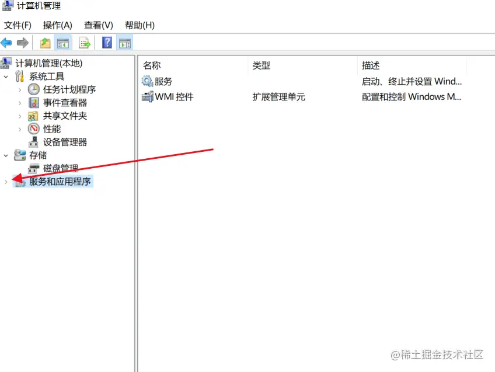Expand the 共享文件夹 node
The width and height of the screenshot is (495, 372).
pyautogui.click(x=20, y=116)
